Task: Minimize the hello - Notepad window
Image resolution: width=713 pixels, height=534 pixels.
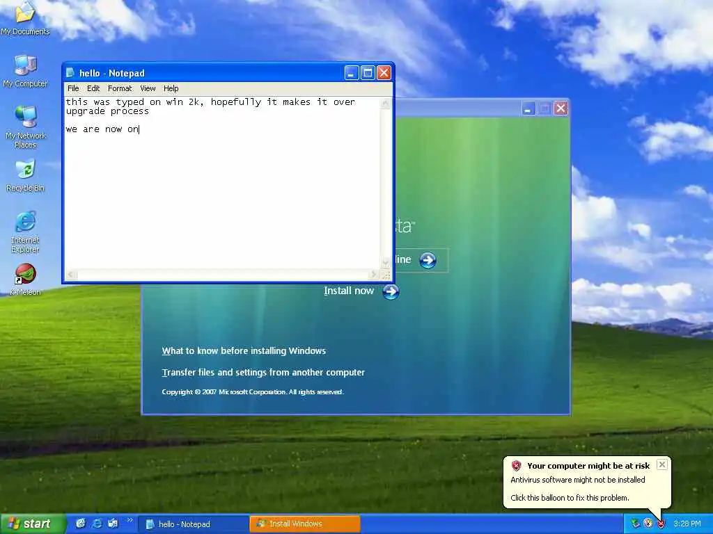Action: pos(352,72)
